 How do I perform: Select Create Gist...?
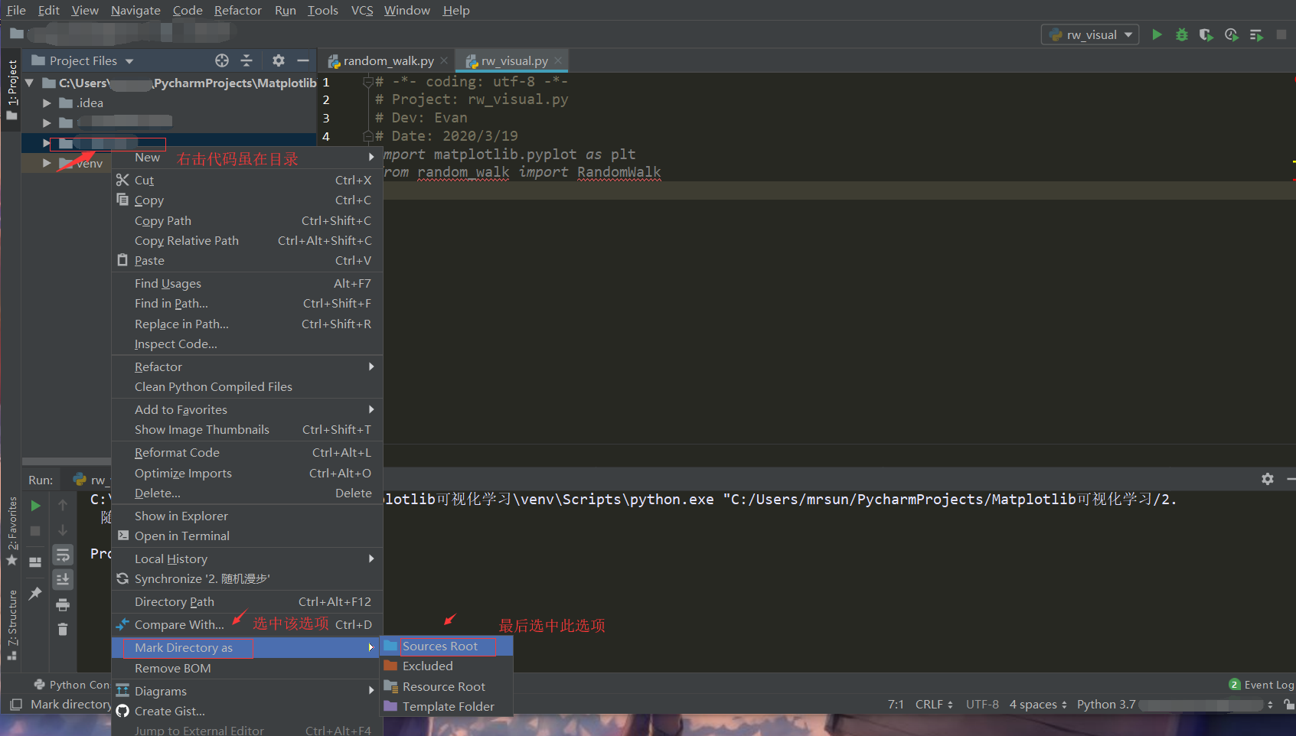247,711
